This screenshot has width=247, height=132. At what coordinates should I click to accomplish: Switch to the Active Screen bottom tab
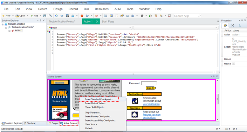tap(69, 123)
